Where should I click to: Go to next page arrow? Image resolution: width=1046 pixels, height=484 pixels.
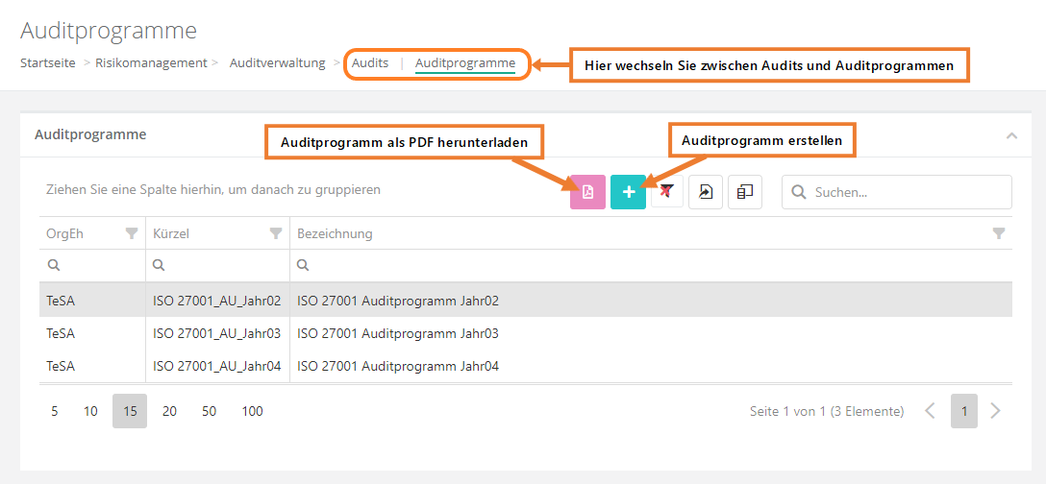(x=995, y=411)
